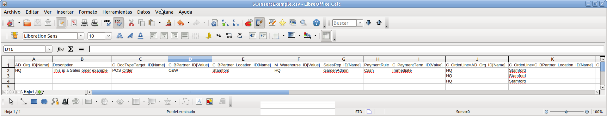The height and width of the screenshot is (116, 607).
Task: Click the Percent number format icon
Action: (x=218, y=36)
